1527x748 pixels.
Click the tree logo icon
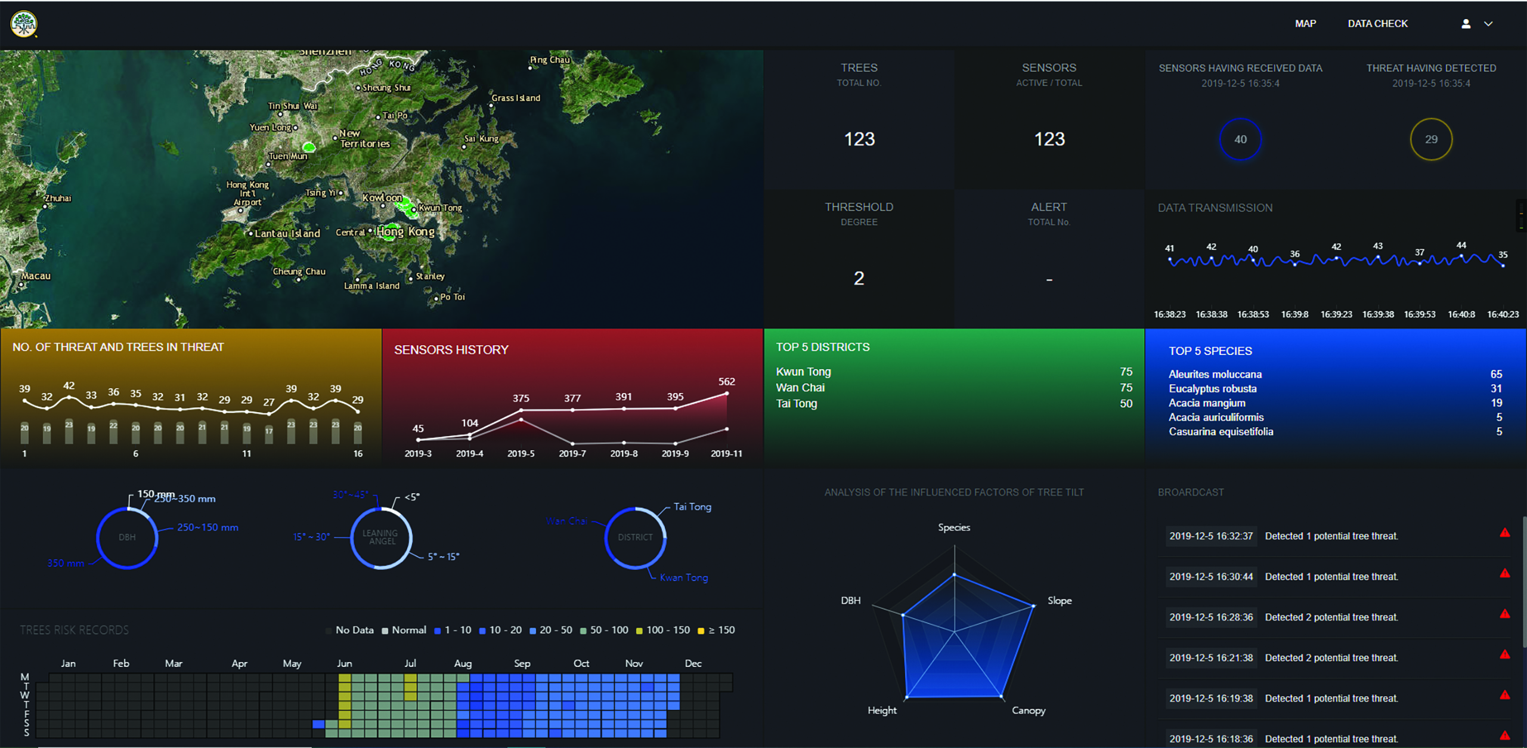(24, 24)
